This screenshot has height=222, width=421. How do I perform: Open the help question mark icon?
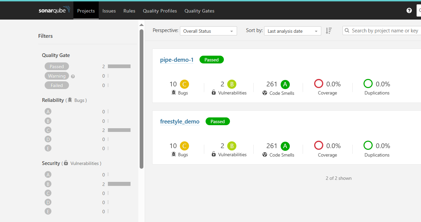point(409,10)
